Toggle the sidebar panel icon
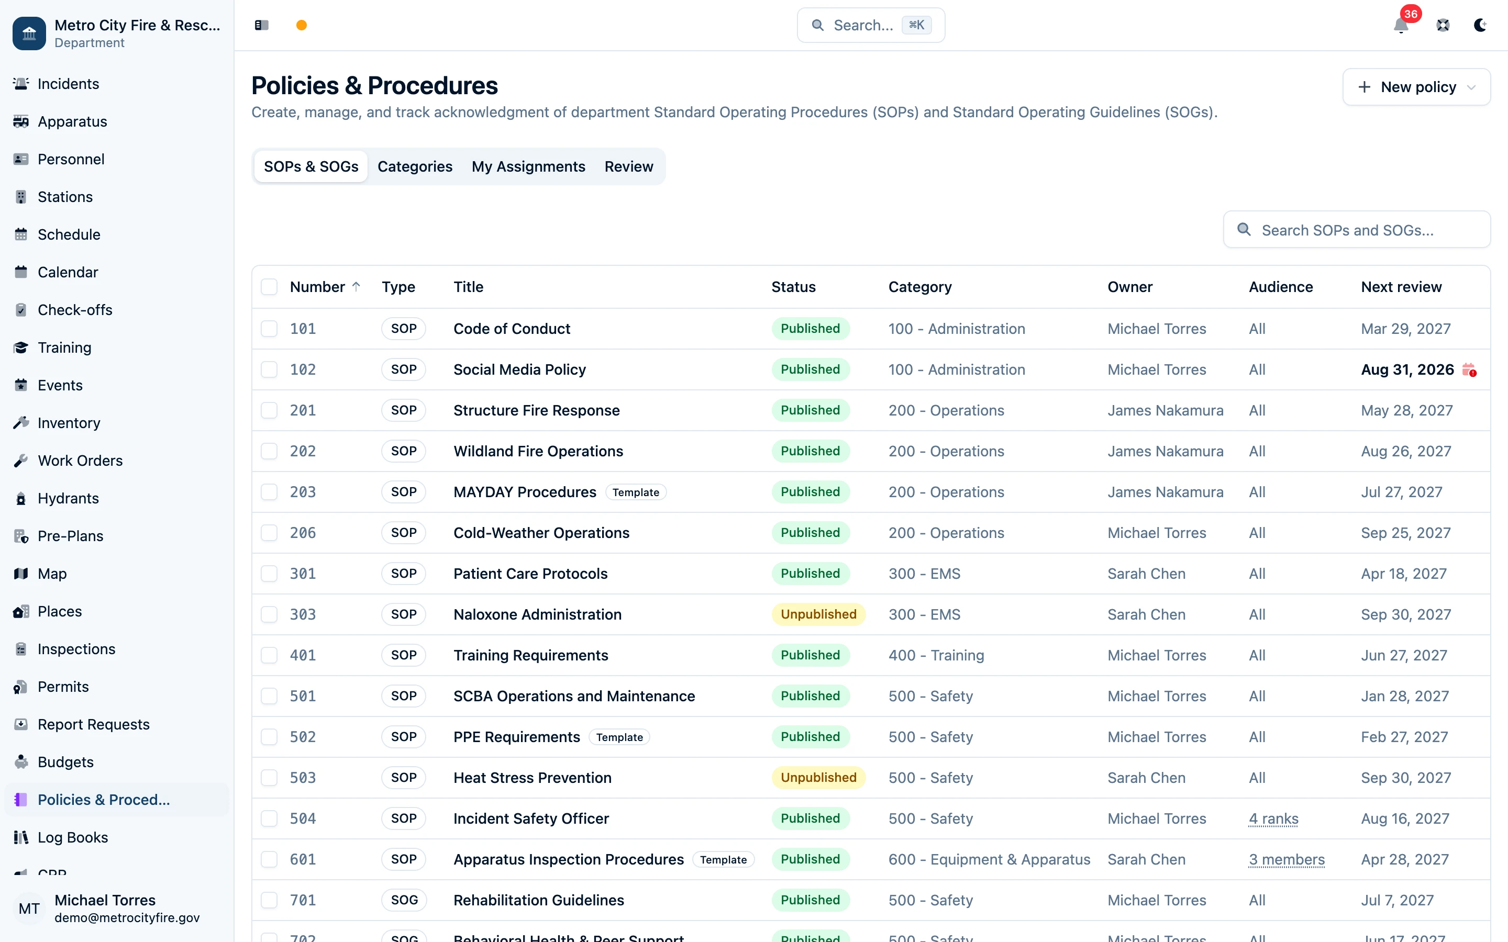 click(262, 25)
